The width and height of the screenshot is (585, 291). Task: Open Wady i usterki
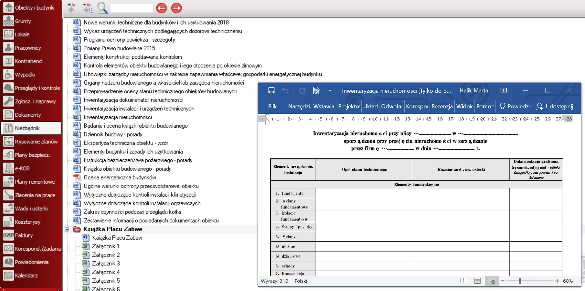(x=31, y=208)
